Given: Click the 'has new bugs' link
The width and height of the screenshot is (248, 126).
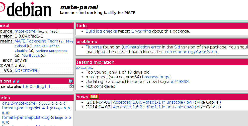Looking at the screenshot, I should (x=156, y=77).
